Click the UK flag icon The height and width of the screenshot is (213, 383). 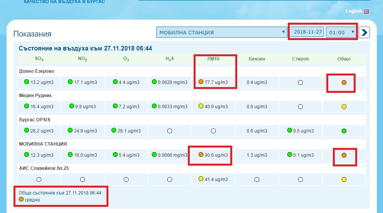(366, 11)
